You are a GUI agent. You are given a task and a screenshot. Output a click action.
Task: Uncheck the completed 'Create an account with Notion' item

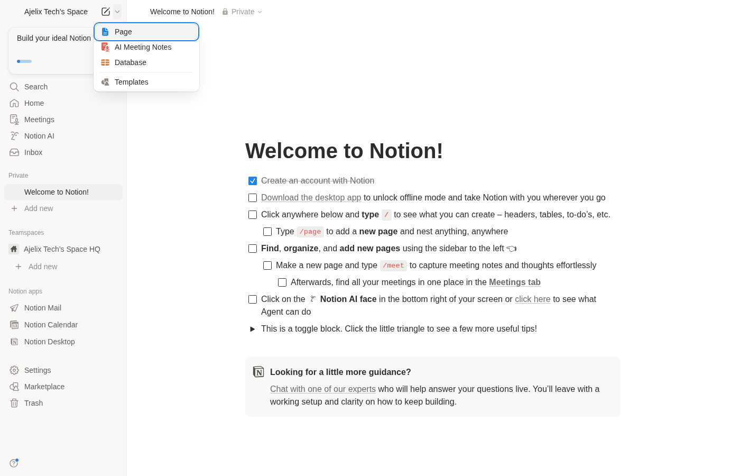click(253, 181)
